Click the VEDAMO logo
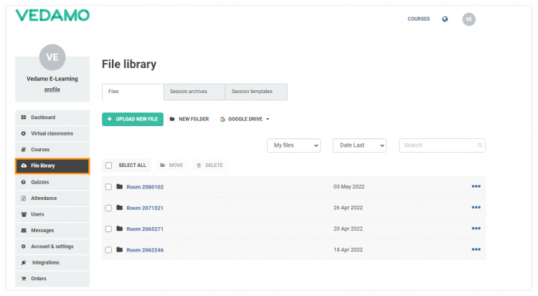Viewport: 538px width, 296px height. [52, 15]
